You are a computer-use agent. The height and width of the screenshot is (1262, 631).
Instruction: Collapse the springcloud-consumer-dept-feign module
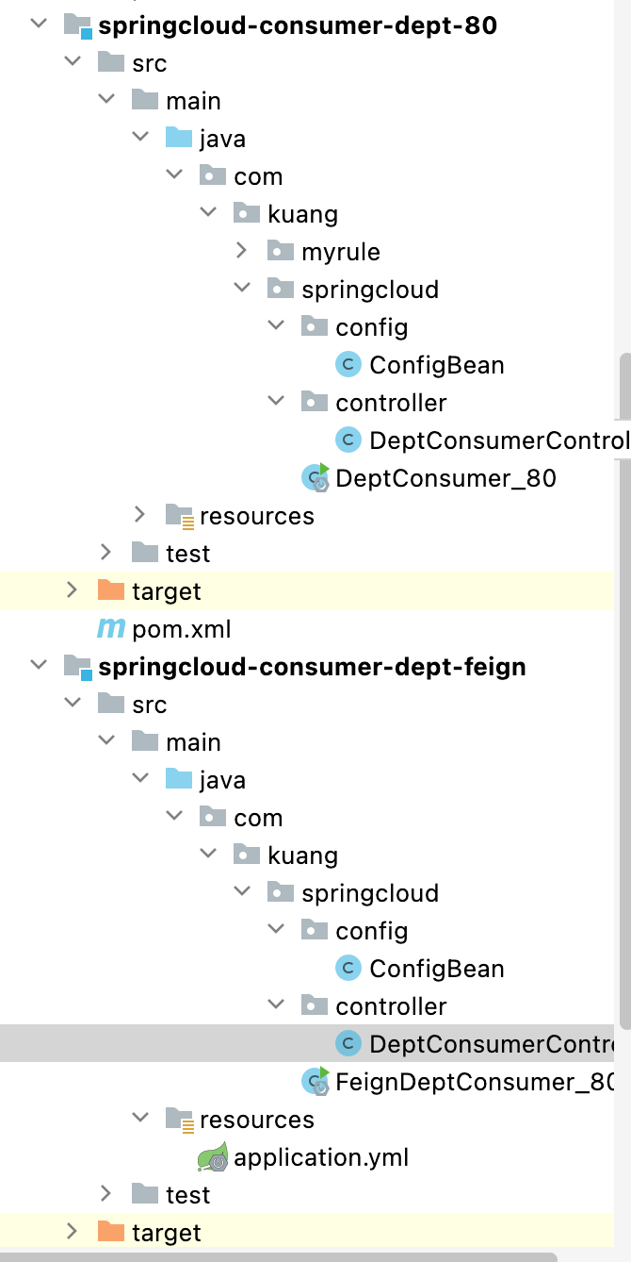[38, 666]
